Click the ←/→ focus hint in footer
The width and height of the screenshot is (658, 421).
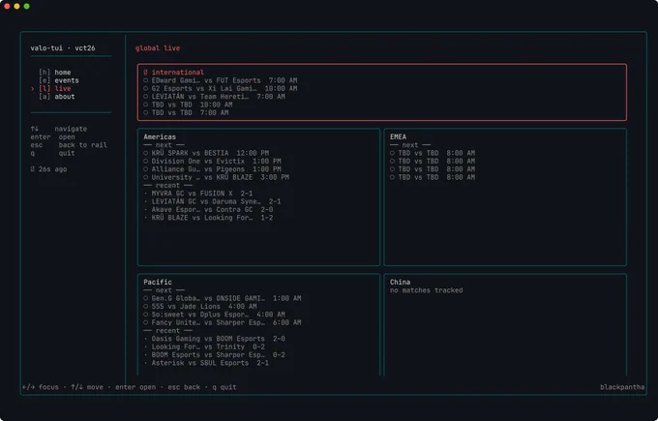pos(41,387)
